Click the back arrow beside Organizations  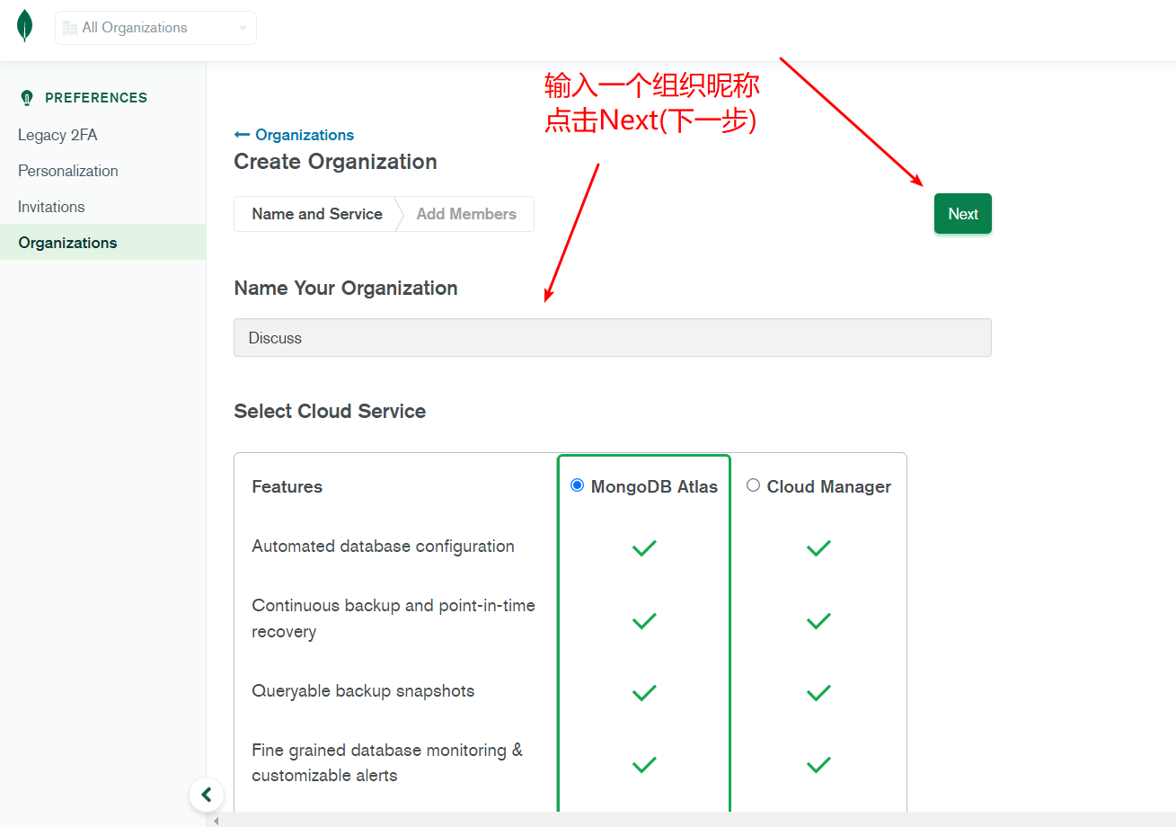[241, 134]
